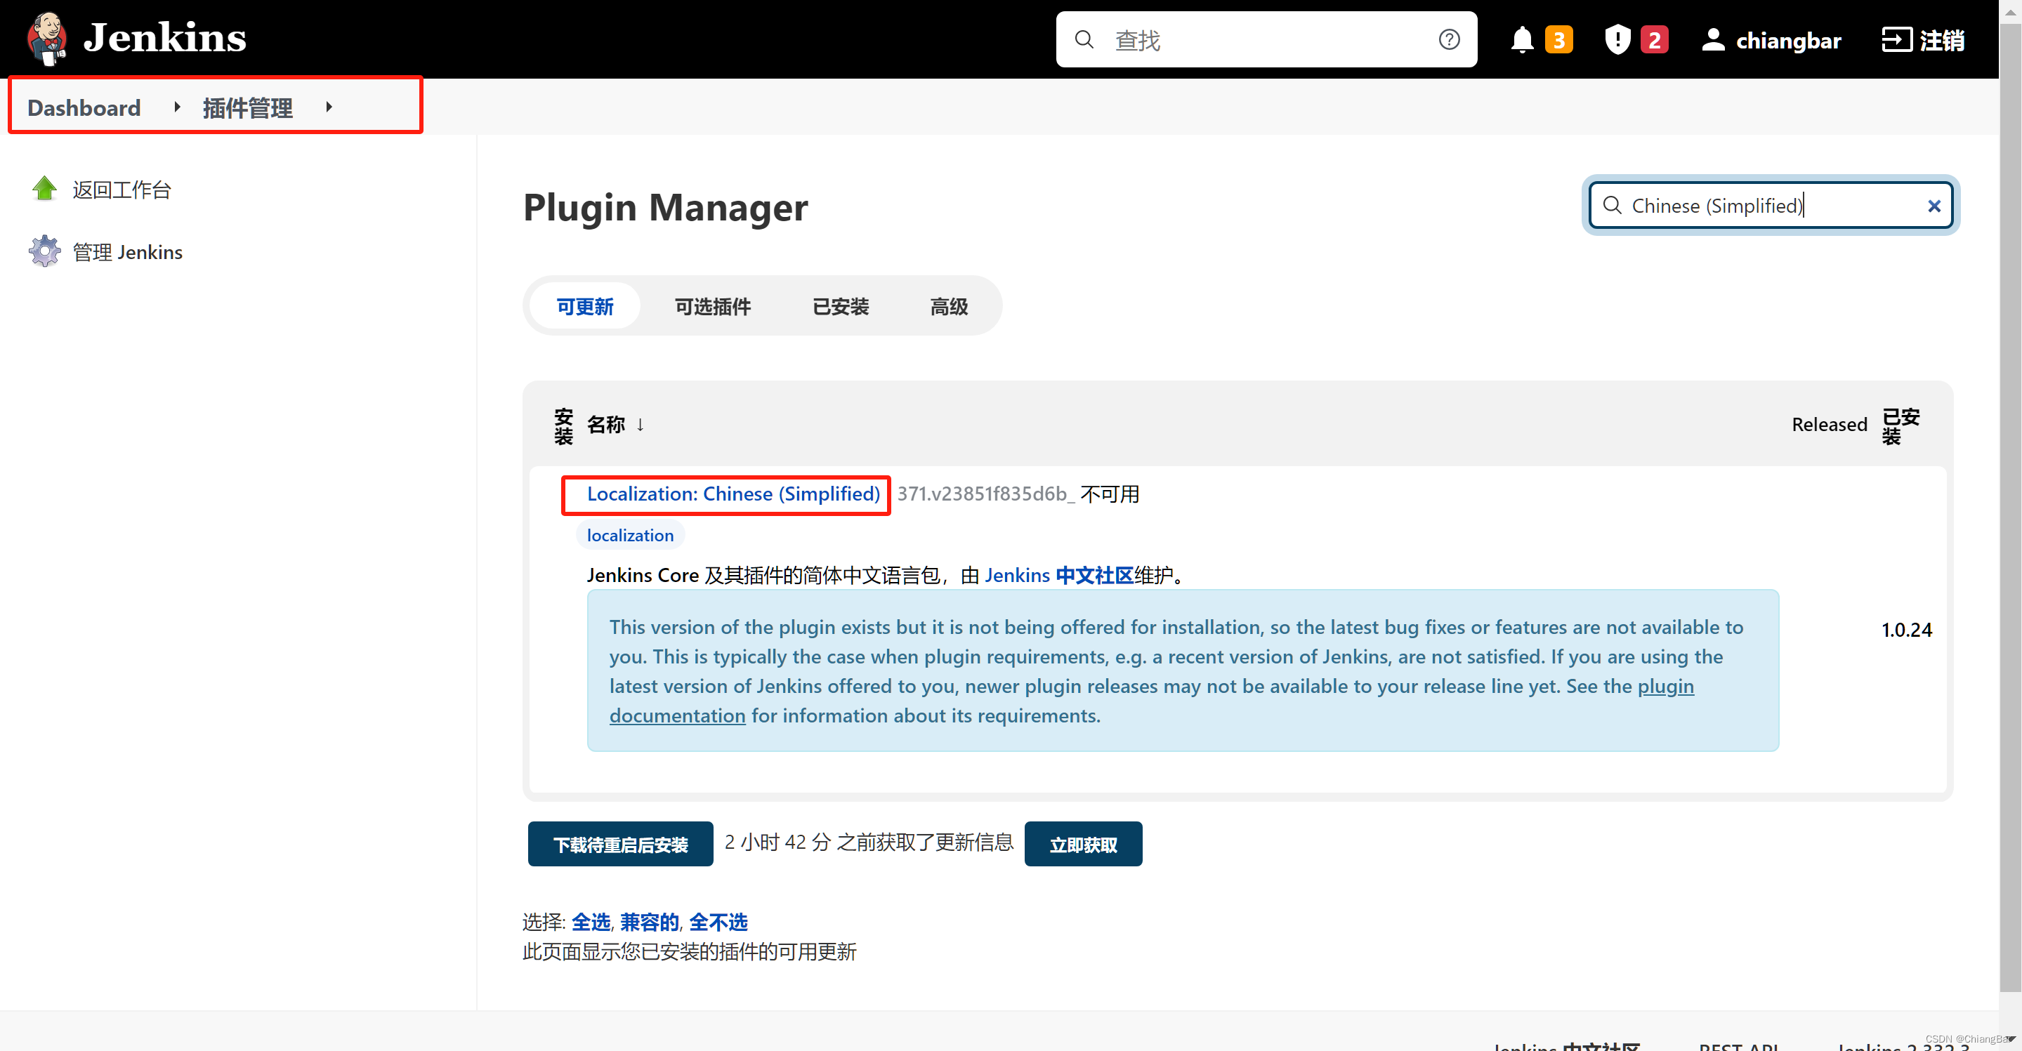Click the 不可用 status text
2022x1051 pixels.
[x=1110, y=494]
